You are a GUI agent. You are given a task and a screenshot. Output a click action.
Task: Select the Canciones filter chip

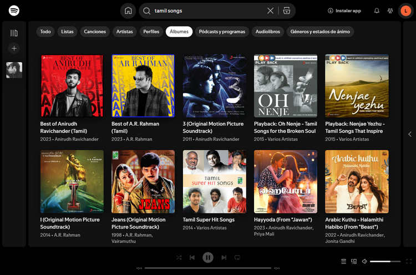pos(95,32)
